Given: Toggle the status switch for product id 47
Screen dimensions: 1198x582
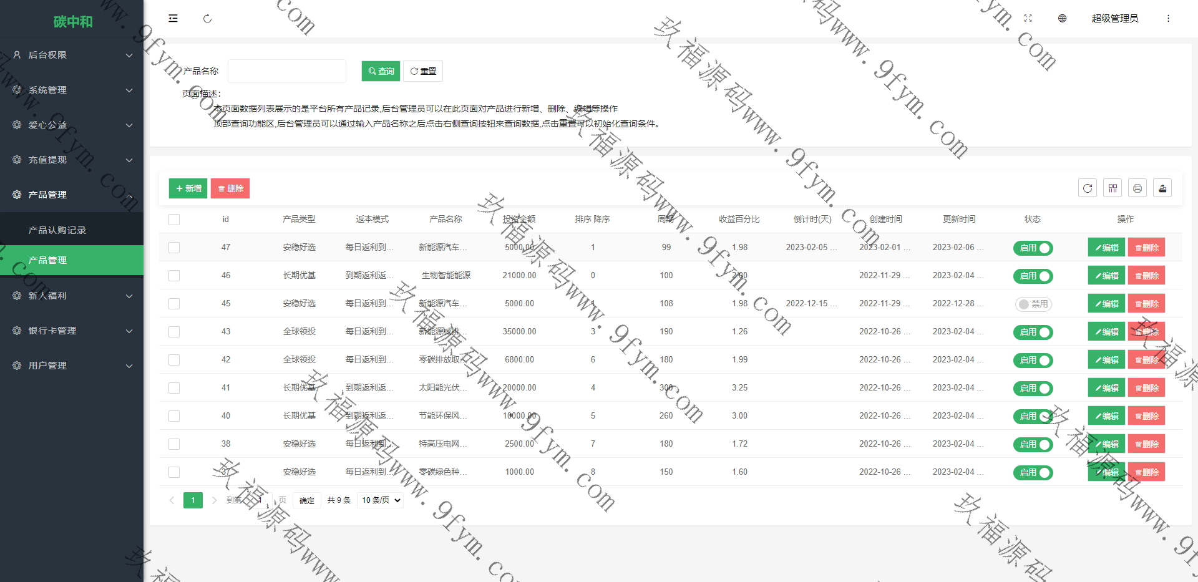Looking at the screenshot, I should coord(1033,248).
